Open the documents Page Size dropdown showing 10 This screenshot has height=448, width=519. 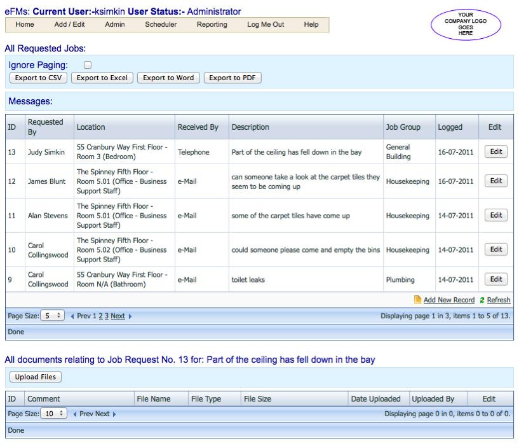click(x=53, y=414)
